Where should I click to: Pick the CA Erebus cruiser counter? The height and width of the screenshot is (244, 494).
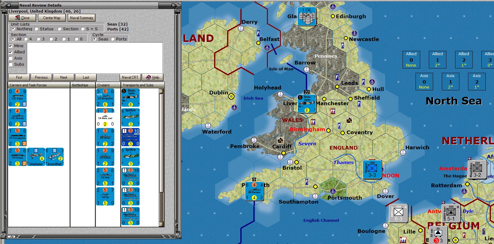(105, 157)
